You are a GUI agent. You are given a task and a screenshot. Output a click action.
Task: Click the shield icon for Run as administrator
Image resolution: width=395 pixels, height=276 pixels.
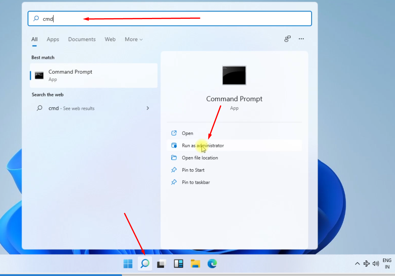point(174,145)
